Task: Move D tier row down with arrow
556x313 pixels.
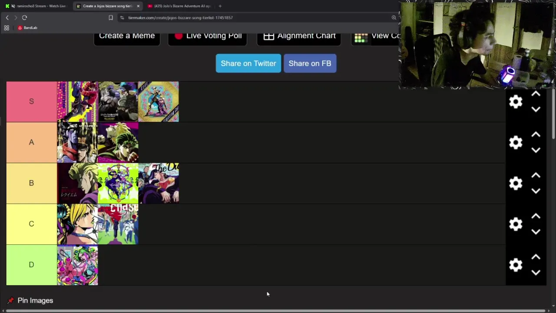Action: coord(536,273)
